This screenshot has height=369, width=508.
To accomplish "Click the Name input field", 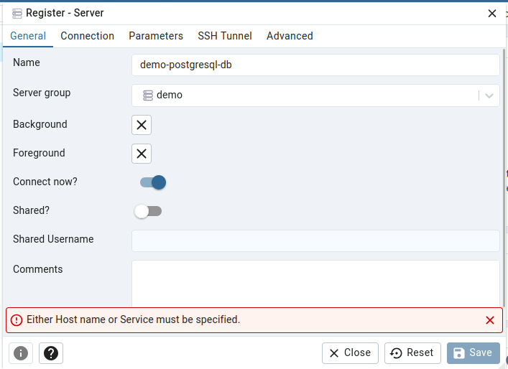I will (315, 65).
